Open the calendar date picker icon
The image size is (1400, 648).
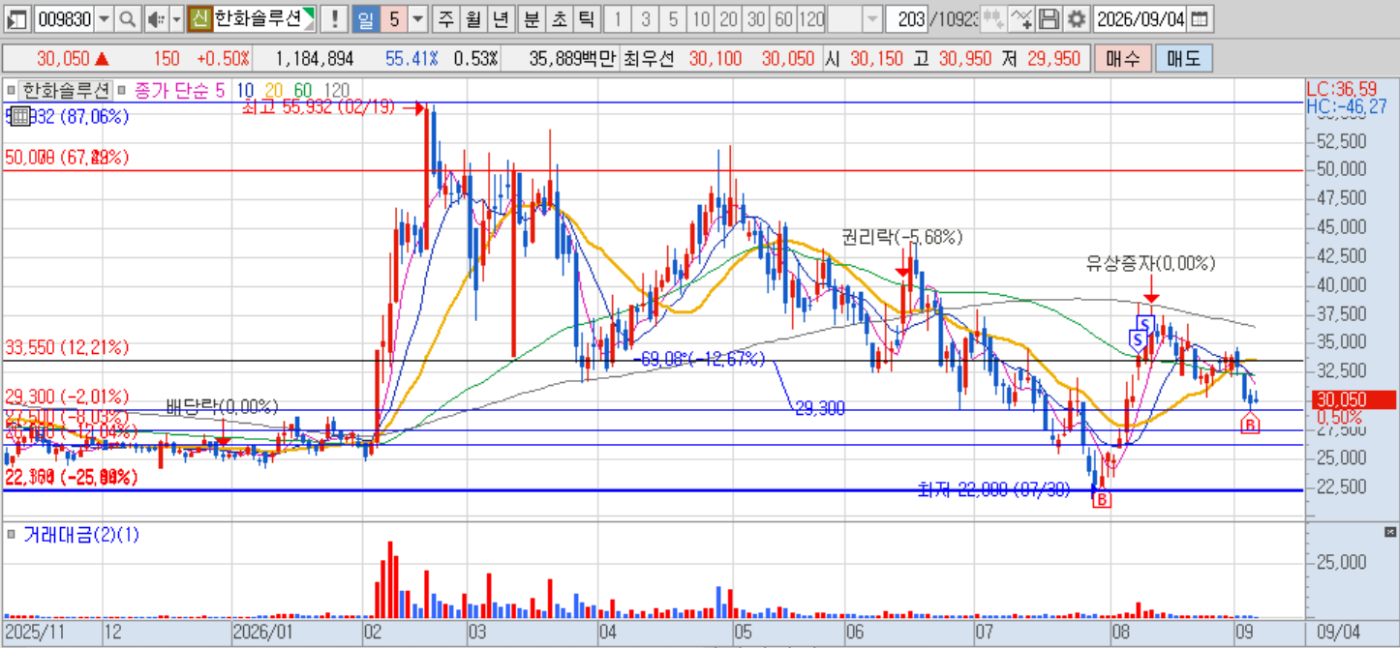[x=1199, y=18]
